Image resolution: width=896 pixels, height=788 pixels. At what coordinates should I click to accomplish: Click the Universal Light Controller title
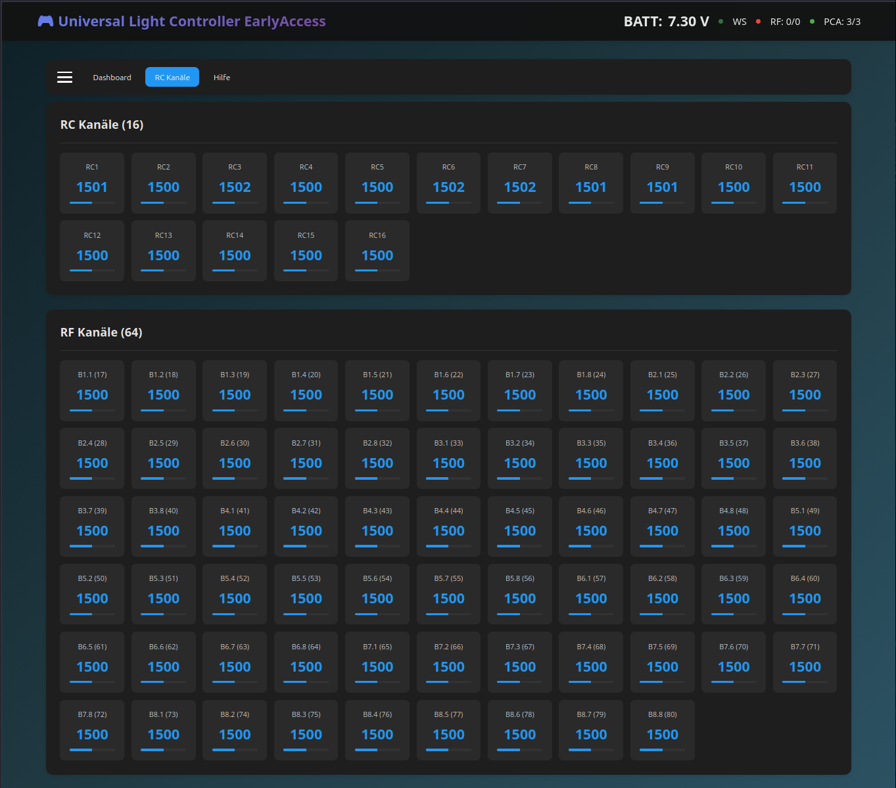191,21
